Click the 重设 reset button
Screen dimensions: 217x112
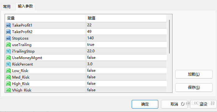pos(203,104)
